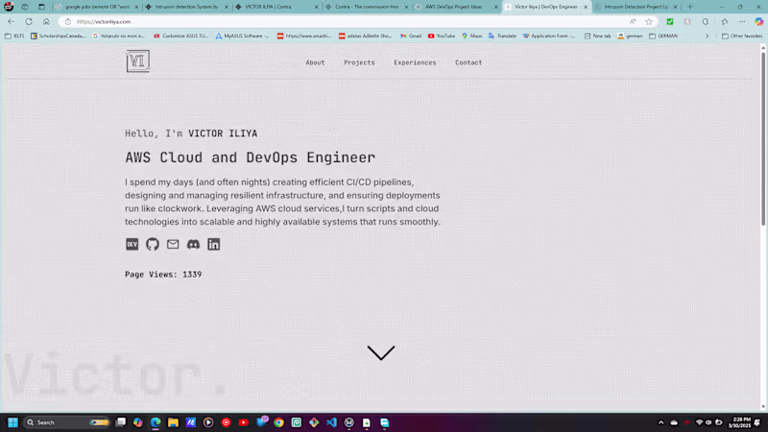This screenshot has width=768, height=432.
Task: Open the favorites toolbar button
Action: click(x=725, y=21)
